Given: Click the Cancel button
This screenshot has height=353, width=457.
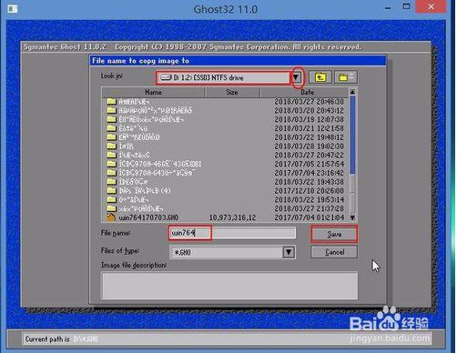Looking at the screenshot, I should coord(334,252).
